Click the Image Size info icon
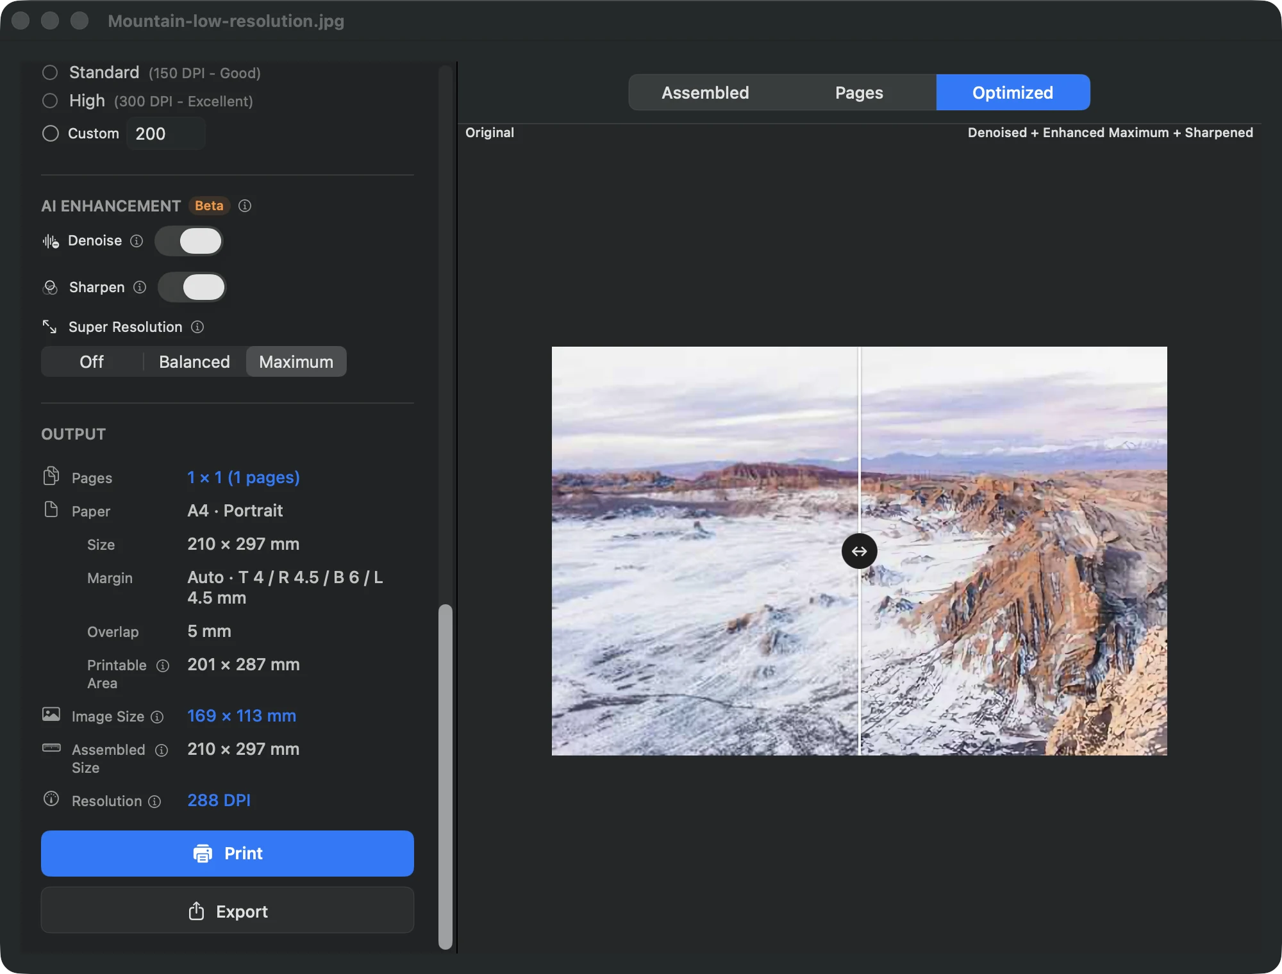This screenshot has width=1282, height=974. coord(157,717)
